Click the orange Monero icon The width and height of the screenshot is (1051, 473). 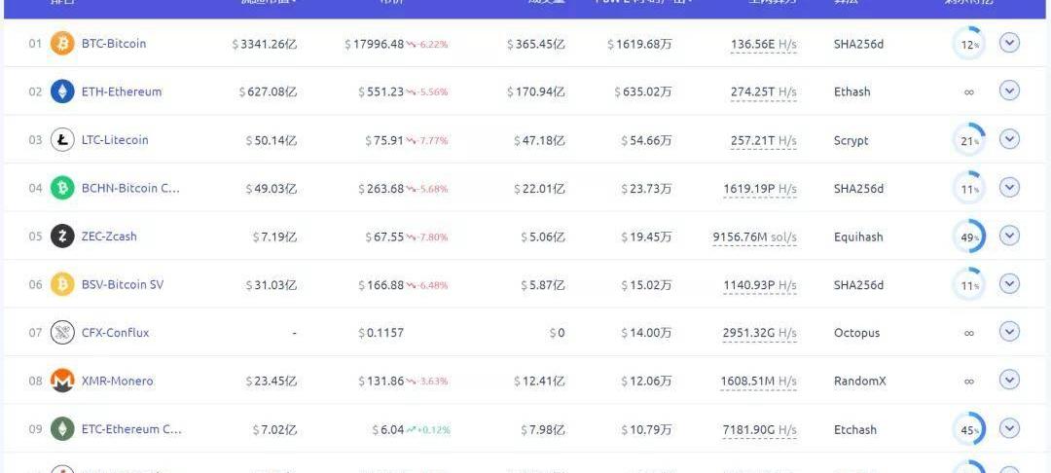[62, 382]
